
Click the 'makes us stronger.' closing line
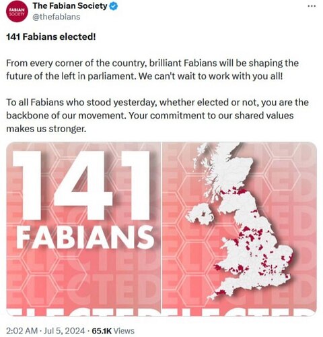coord(46,129)
